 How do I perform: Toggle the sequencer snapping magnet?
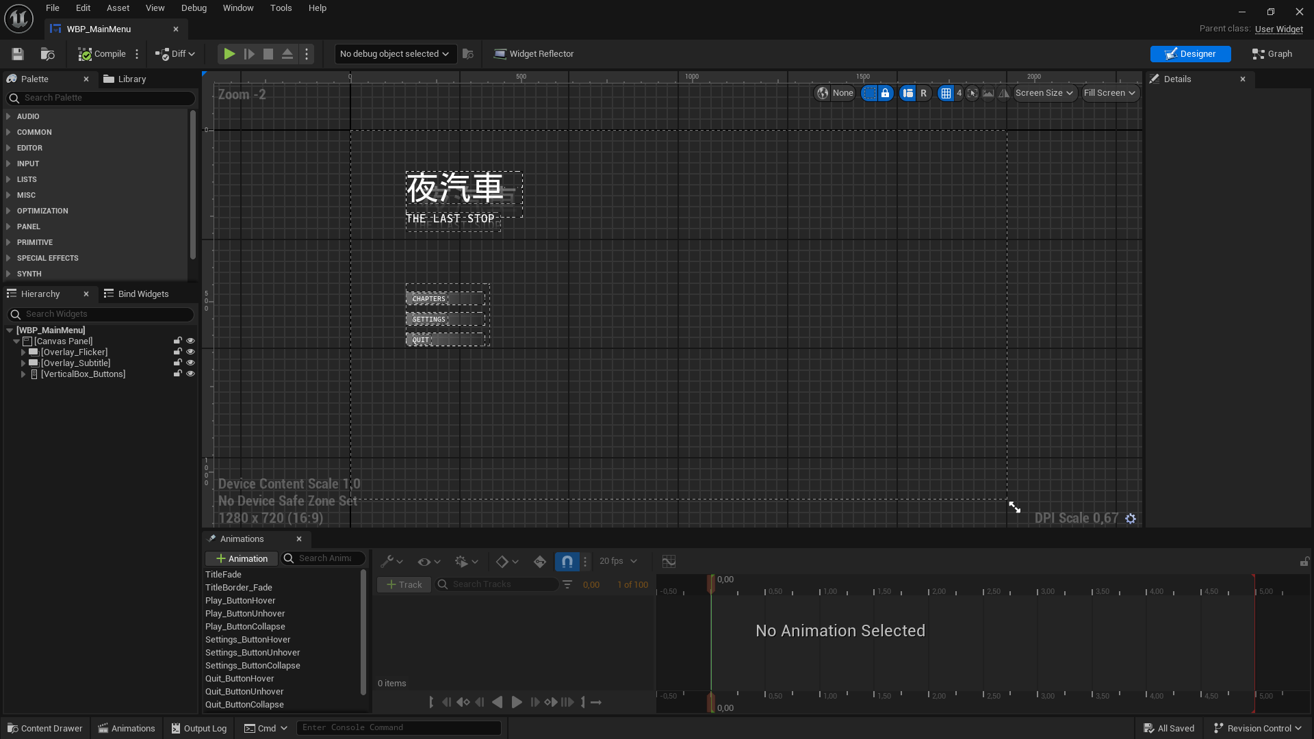point(567,562)
